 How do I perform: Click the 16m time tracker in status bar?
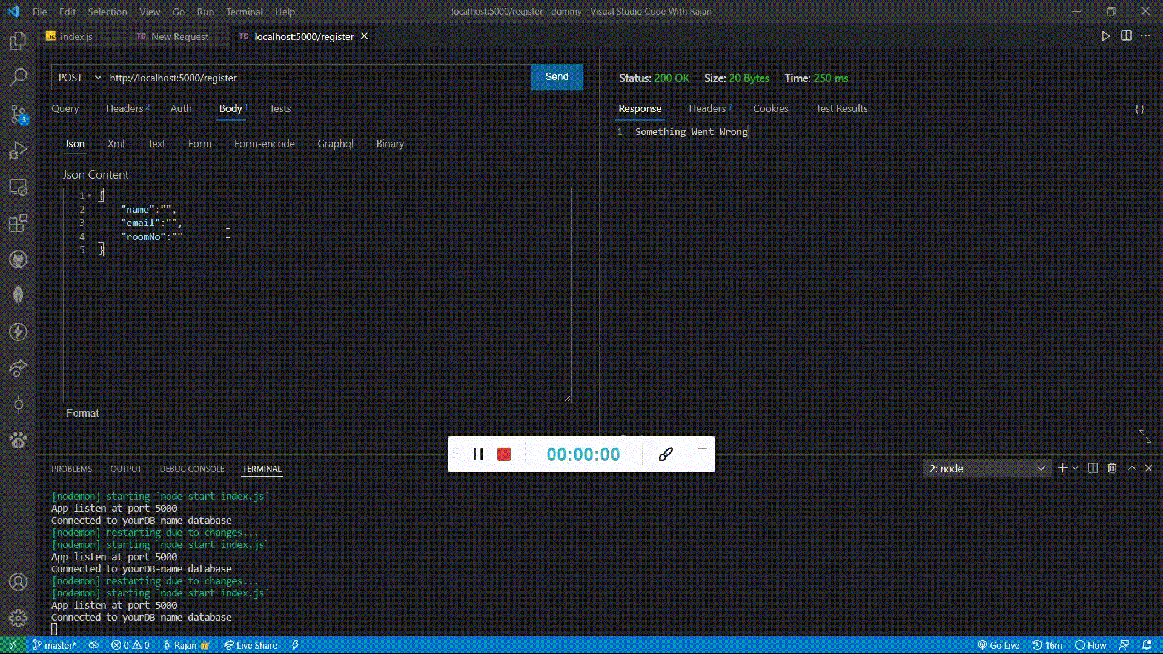[1047, 645]
